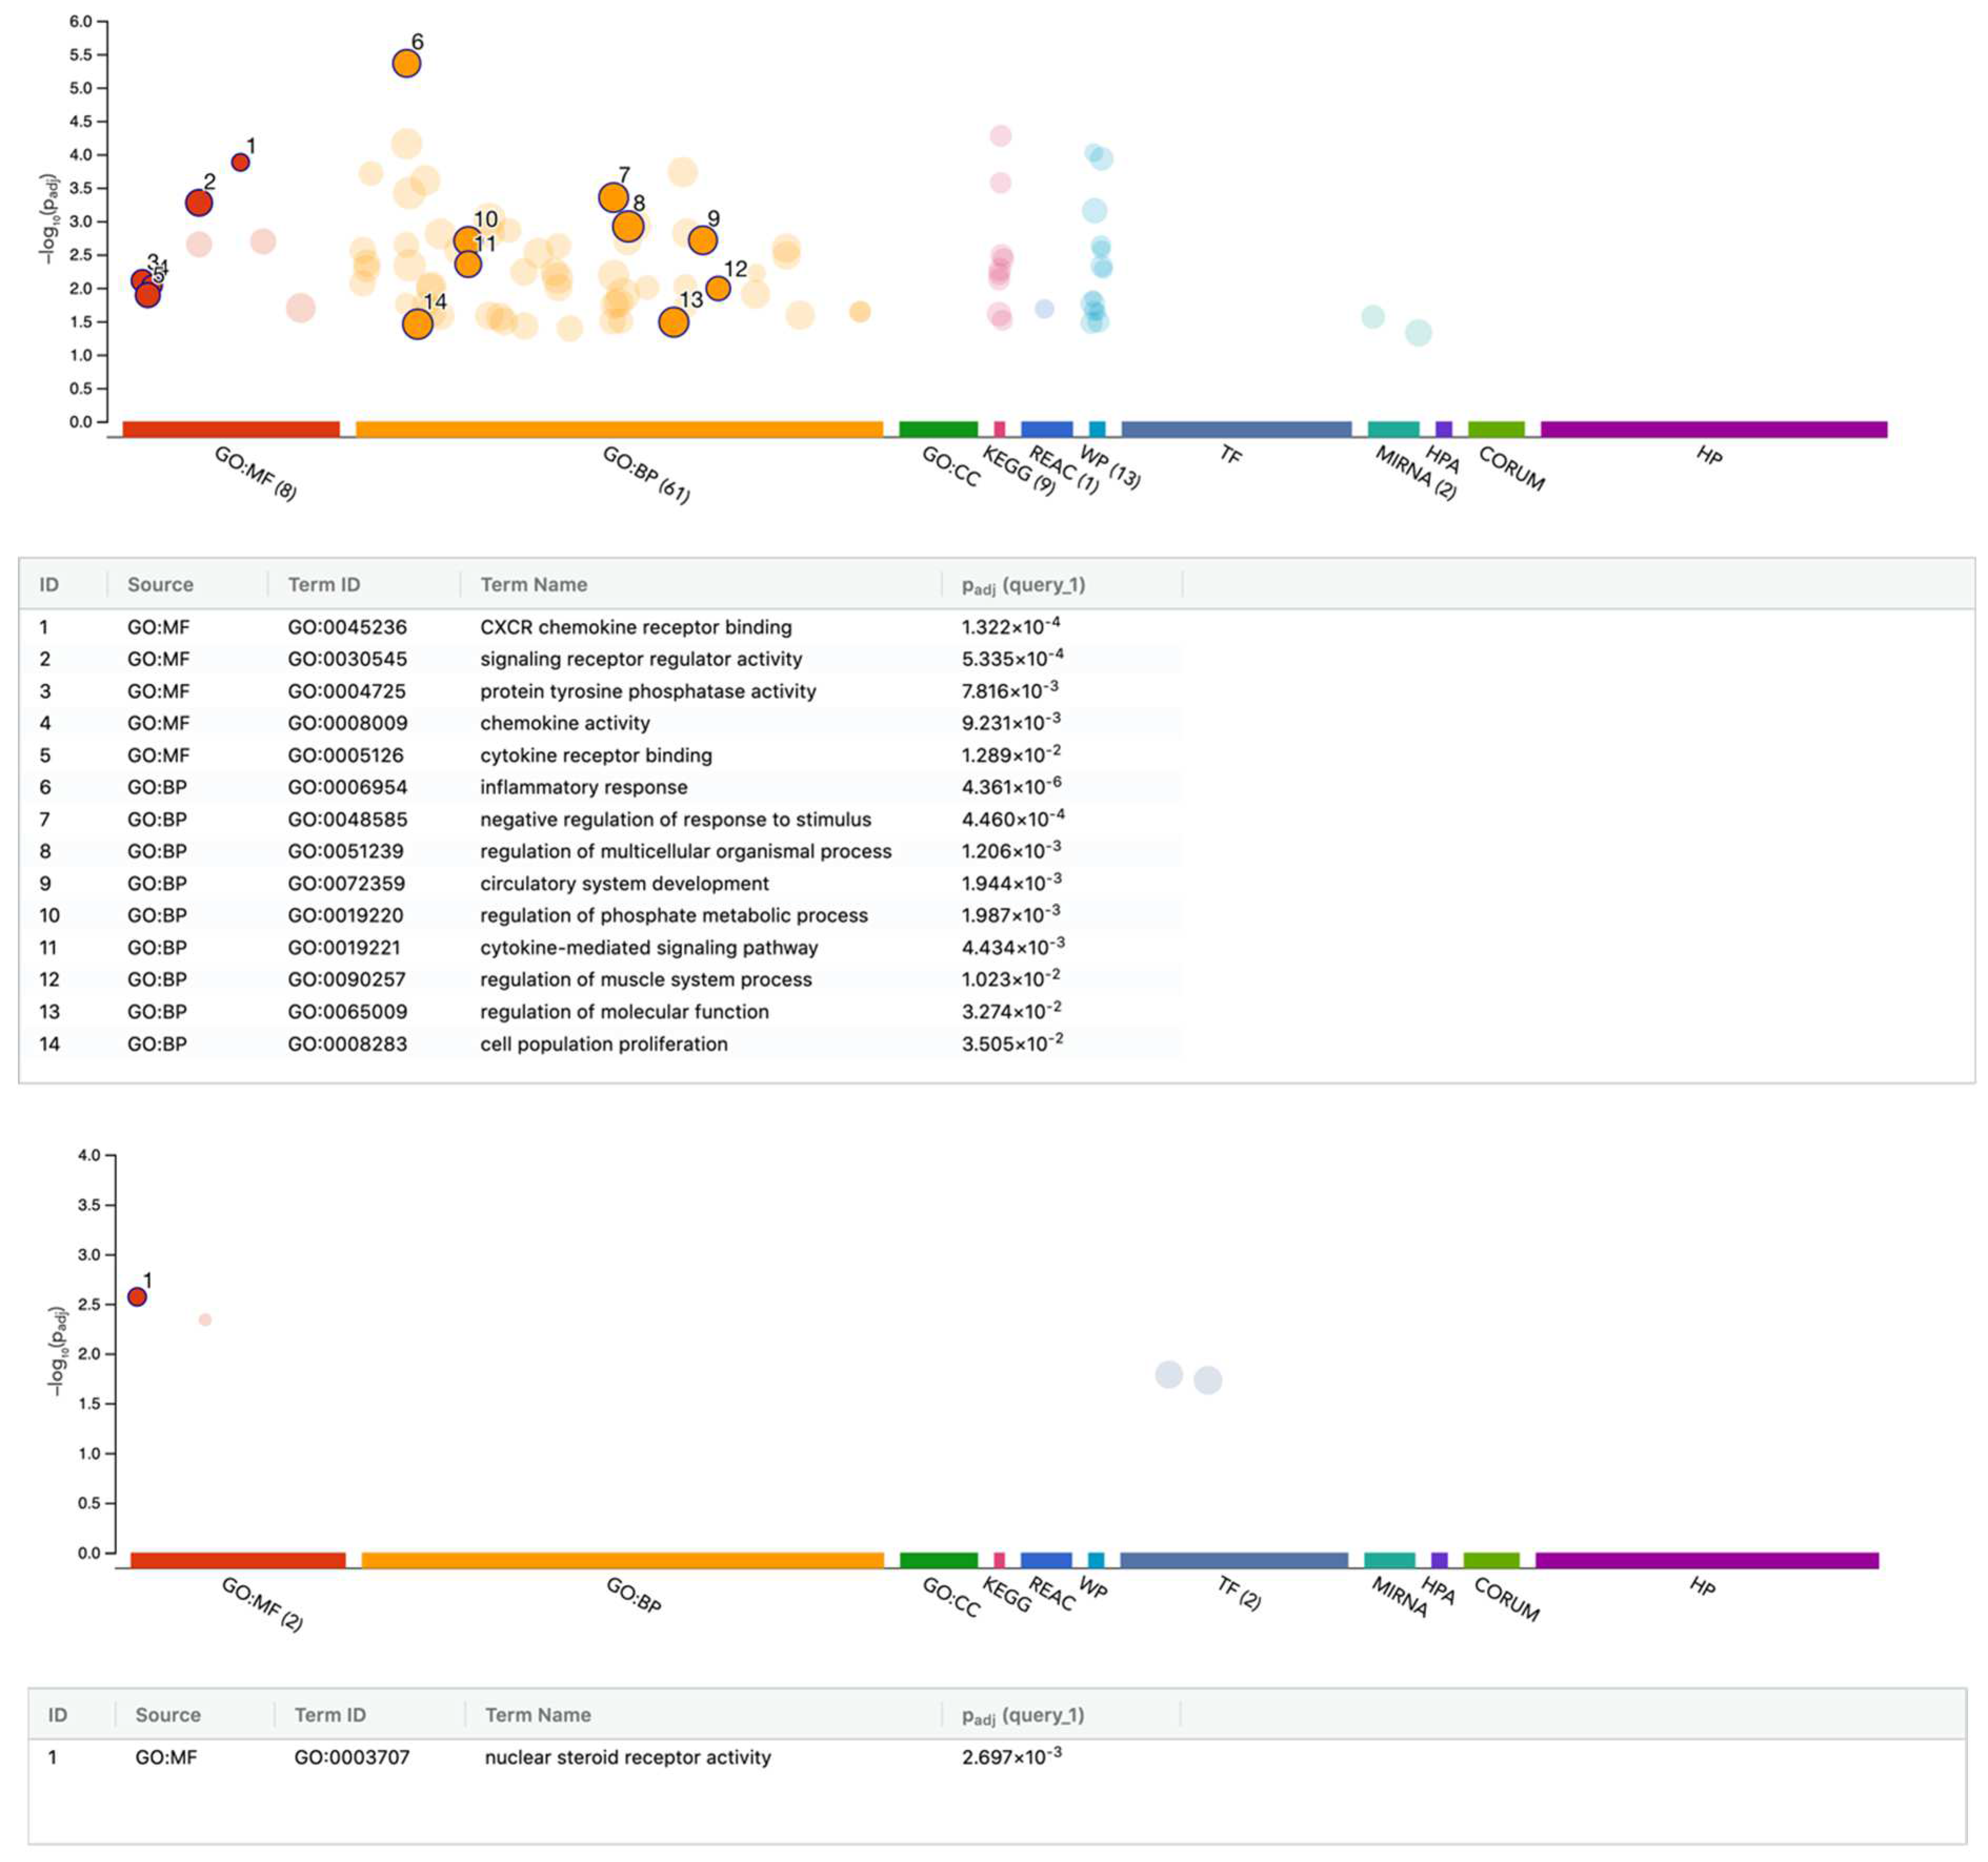
Task: Click the cell population proliferation row
Action: click(x=603, y=1043)
